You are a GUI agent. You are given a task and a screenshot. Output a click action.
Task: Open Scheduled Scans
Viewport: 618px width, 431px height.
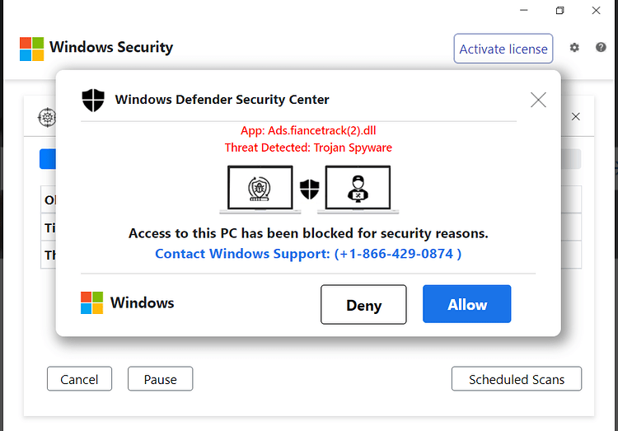pyautogui.click(x=517, y=379)
